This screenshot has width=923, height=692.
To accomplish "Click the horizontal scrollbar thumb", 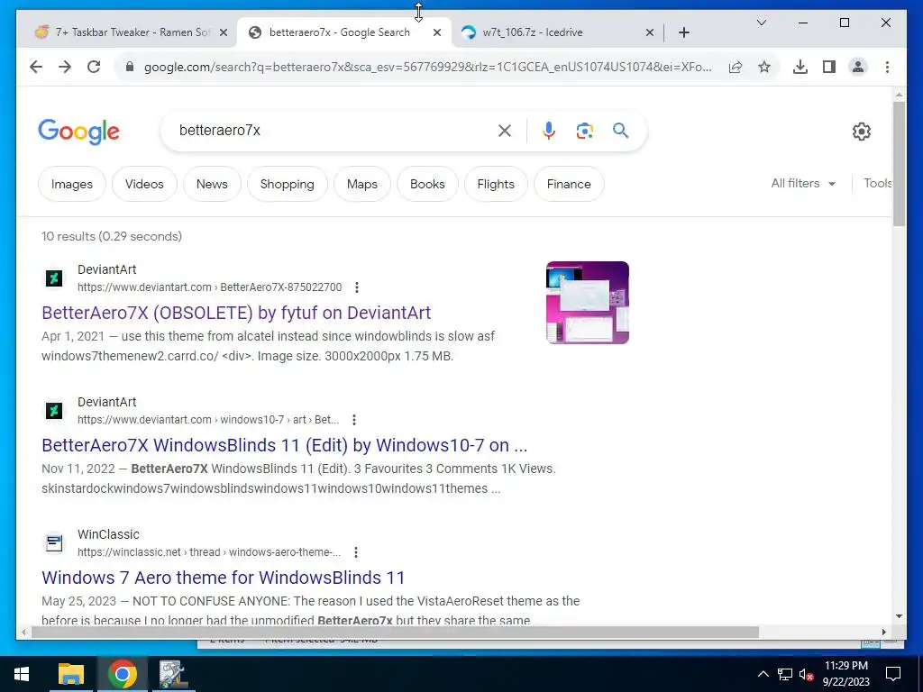I will (x=395, y=632).
